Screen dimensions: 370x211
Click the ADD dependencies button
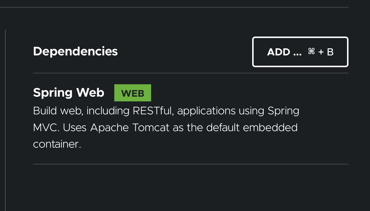[x=300, y=52]
